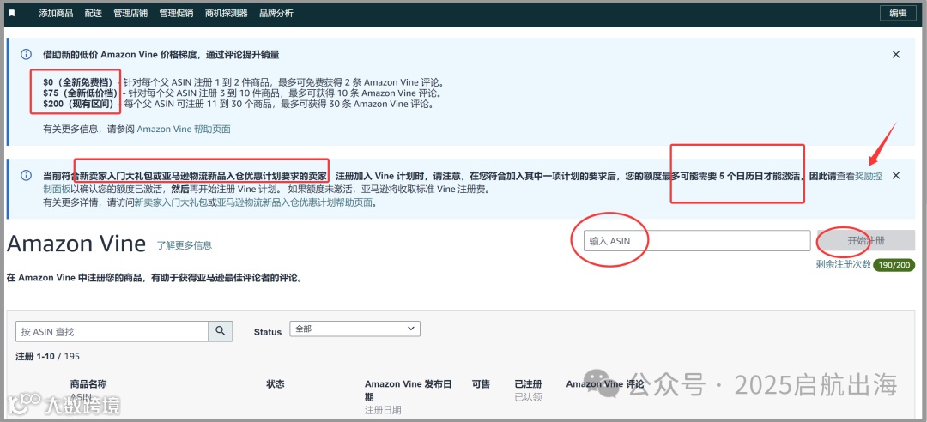Open the 管理店铺 menu item
Viewport: 927px width, 422px height.
[x=130, y=13]
